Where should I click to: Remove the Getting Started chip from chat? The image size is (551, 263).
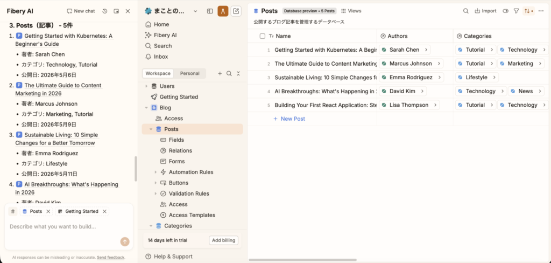(x=104, y=212)
